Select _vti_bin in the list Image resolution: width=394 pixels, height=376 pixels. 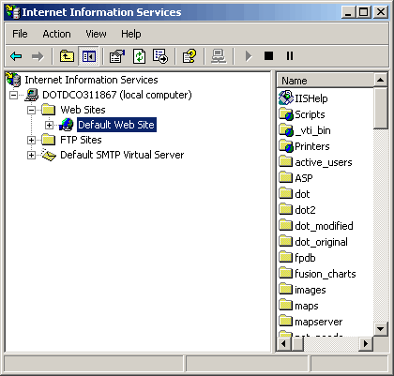click(x=312, y=130)
